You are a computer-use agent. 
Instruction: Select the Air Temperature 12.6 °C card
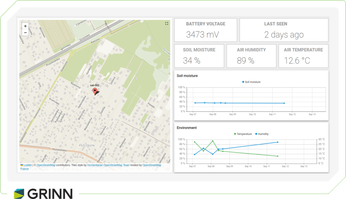click(x=303, y=56)
